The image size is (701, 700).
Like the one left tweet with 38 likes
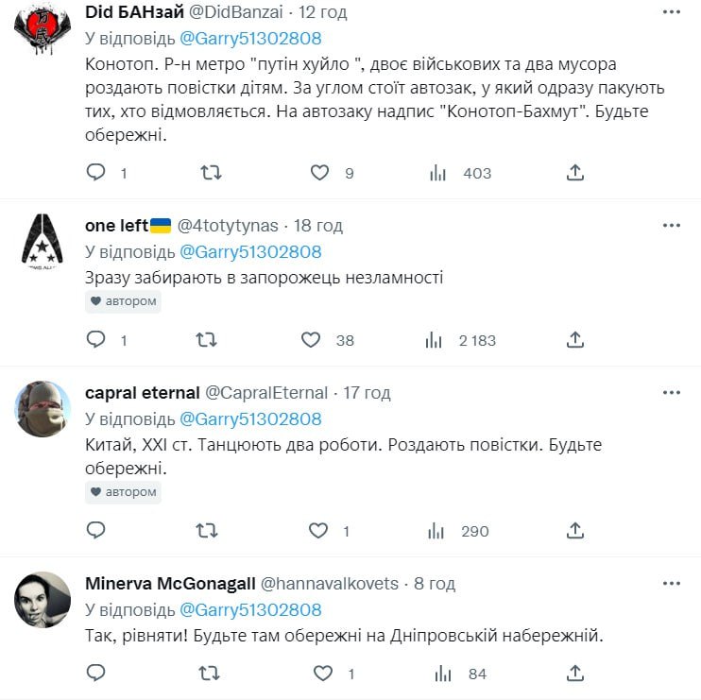point(311,340)
